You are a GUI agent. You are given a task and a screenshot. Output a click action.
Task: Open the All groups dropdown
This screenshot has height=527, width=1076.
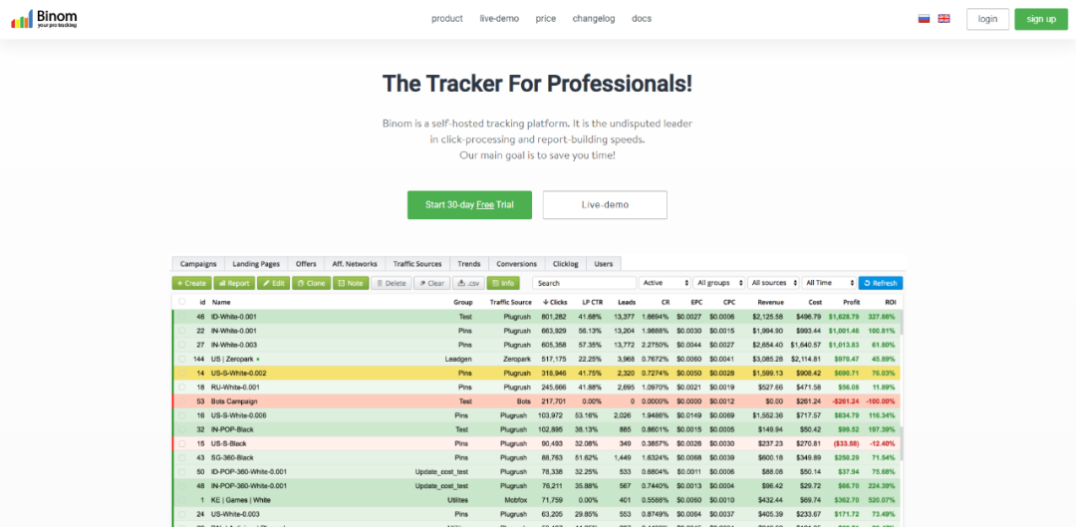click(x=719, y=283)
